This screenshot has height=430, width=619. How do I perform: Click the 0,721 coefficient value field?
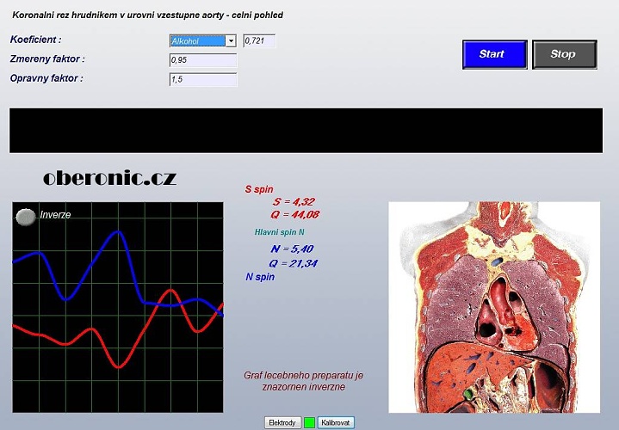[259, 40]
